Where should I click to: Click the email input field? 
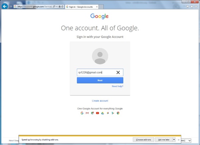pyautogui.click(x=95, y=72)
